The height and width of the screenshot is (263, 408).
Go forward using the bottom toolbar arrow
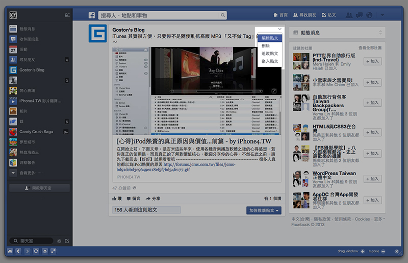(27, 251)
